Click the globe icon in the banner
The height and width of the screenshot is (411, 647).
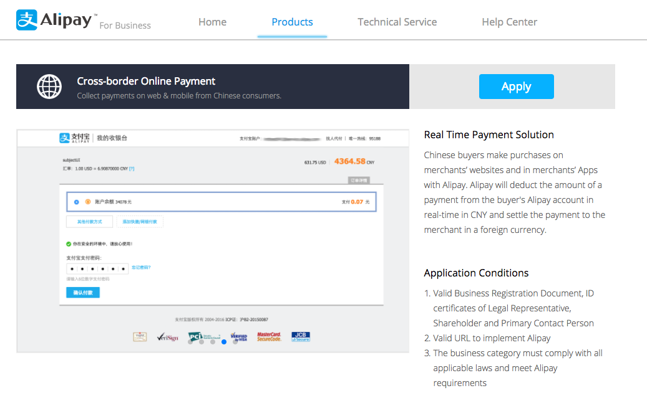pyautogui.click(x=49, y=87)
